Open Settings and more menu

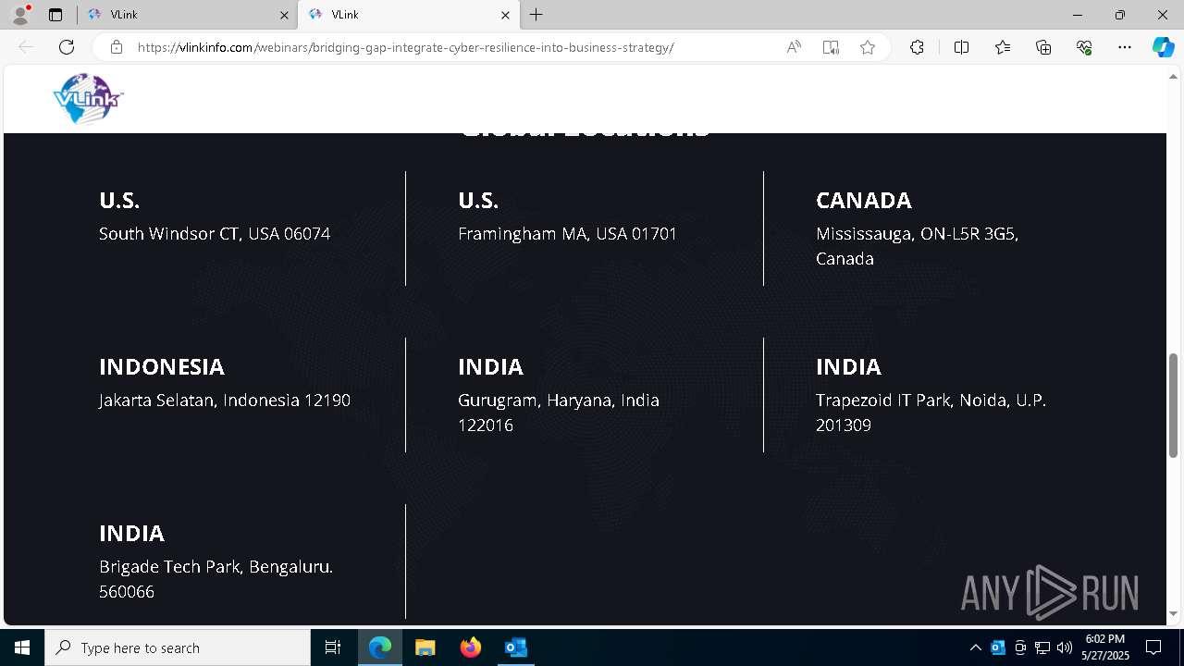(x=1125, y=47)
